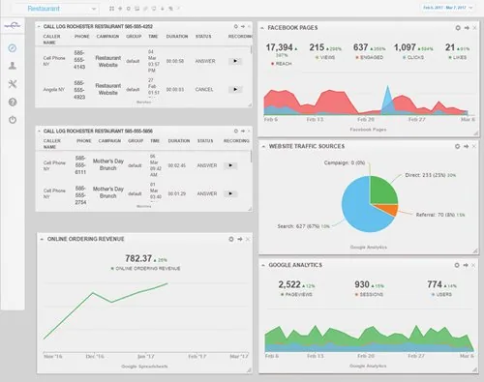Click the add widget plus icon in toolbar

pos(120,9)
